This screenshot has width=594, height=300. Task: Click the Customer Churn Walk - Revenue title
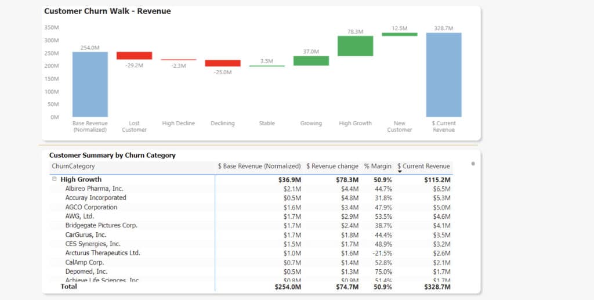tap(107, 12)
